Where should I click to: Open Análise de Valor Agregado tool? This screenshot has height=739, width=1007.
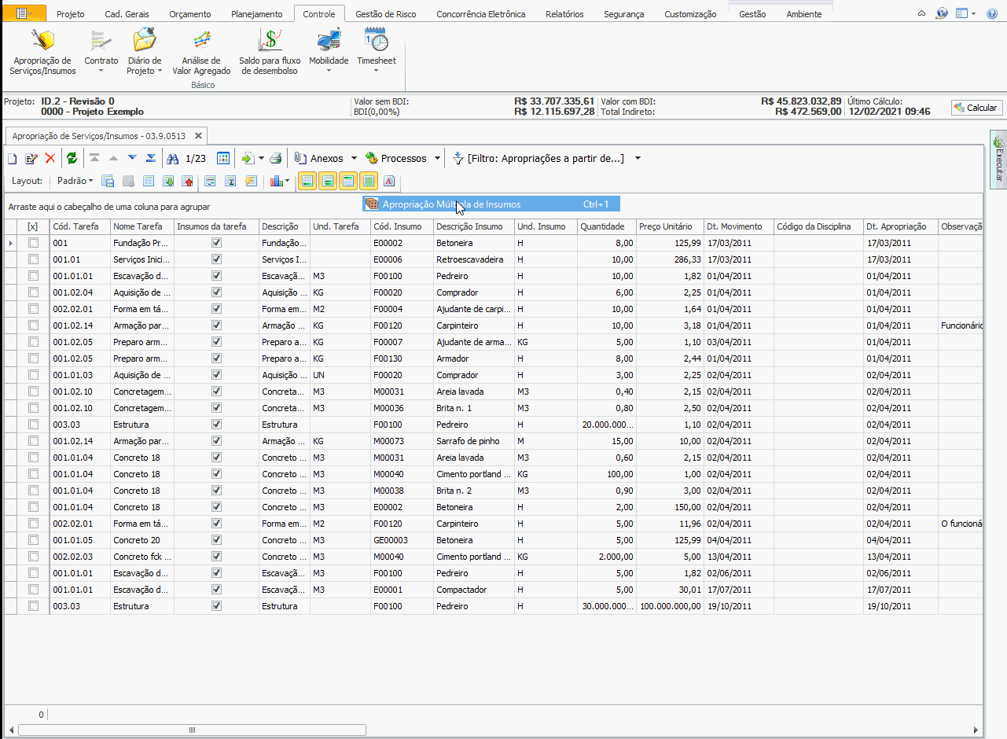201,53
